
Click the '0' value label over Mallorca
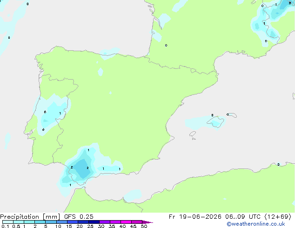[212, 115]
